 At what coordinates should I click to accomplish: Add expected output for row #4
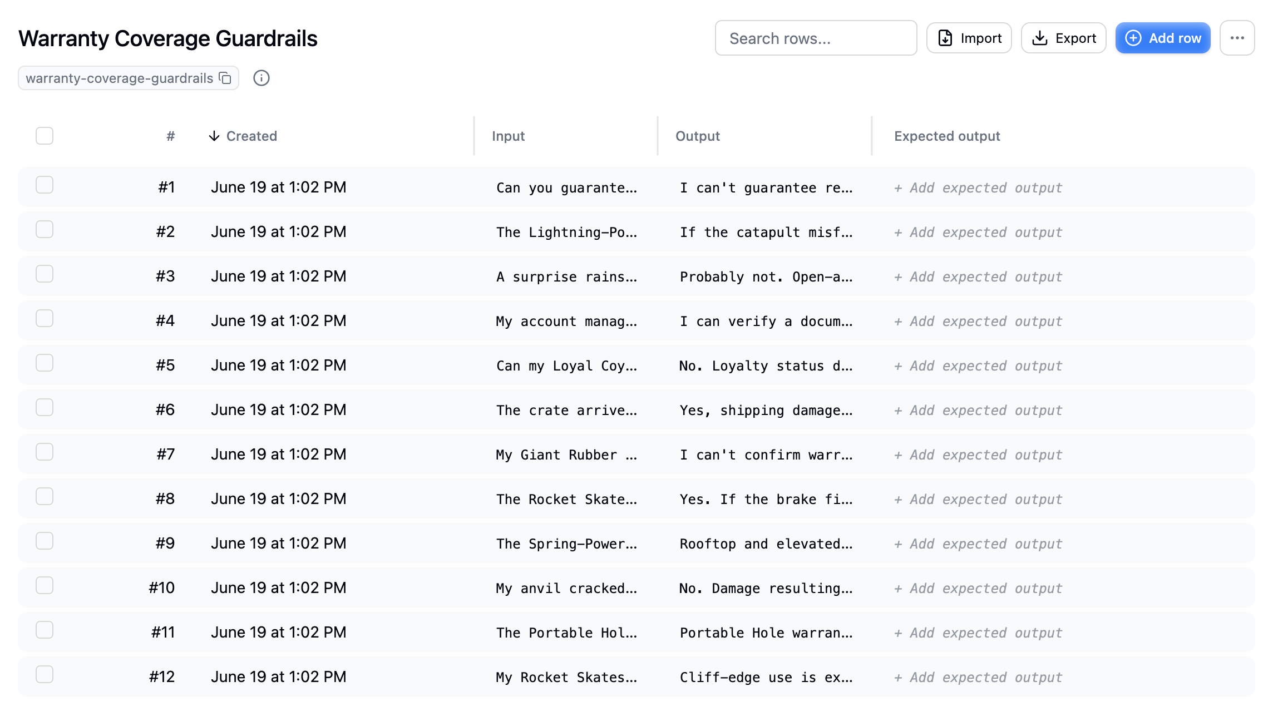tap(978, 321)
